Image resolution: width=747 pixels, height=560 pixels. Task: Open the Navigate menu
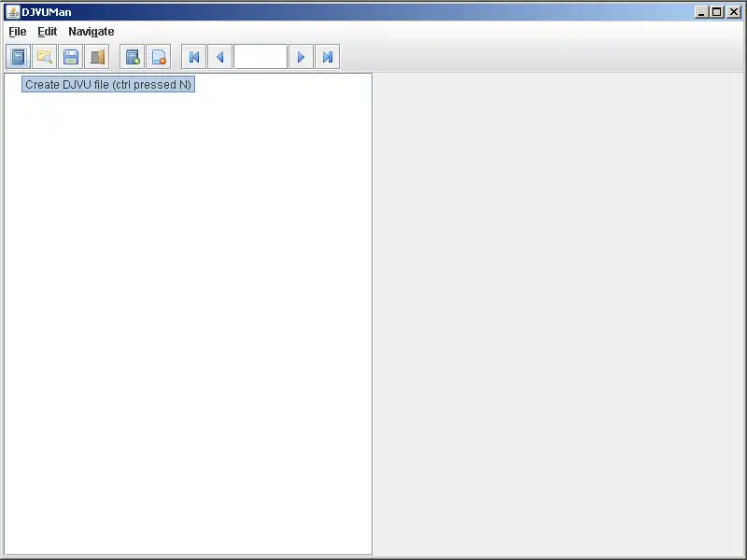click(x=91, y=32)
